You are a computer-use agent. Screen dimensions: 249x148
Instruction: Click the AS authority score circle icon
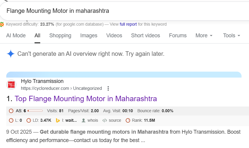click(11, 111)
